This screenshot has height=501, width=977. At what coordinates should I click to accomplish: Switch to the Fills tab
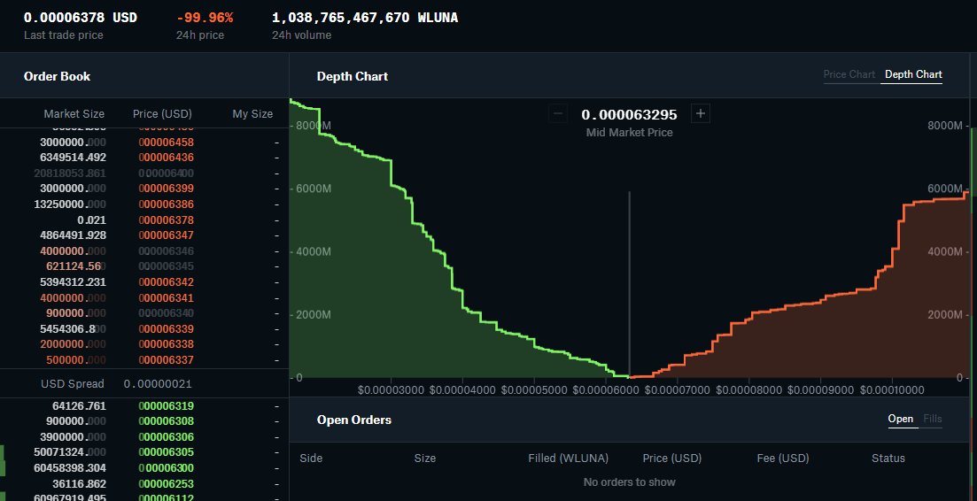pyautogui.click(x=932, y=419)
